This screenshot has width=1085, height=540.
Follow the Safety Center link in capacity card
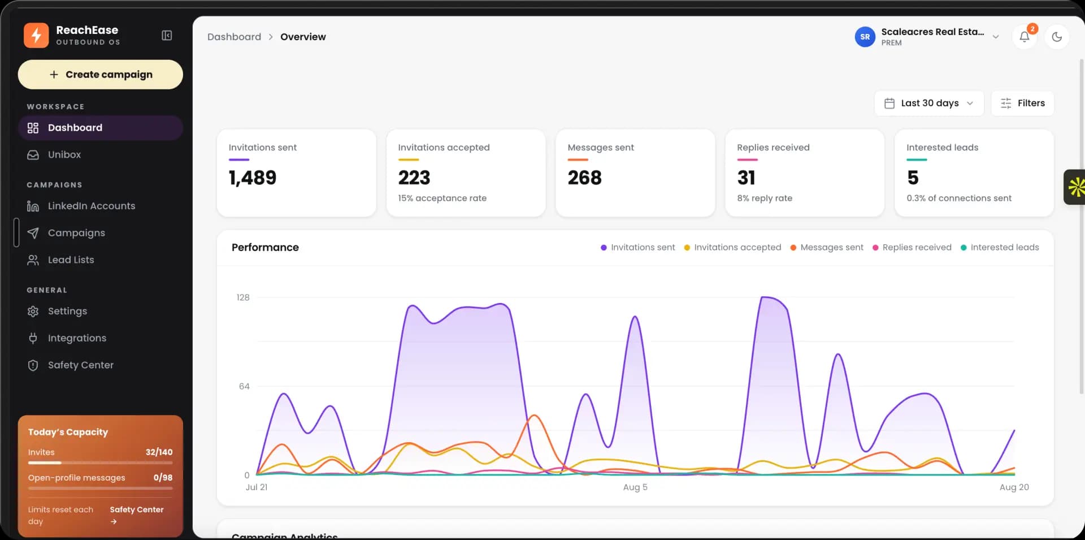coord(137,515)
